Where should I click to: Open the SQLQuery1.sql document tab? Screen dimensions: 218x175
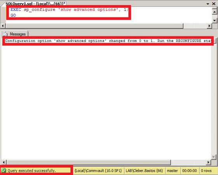coord(35,3)
